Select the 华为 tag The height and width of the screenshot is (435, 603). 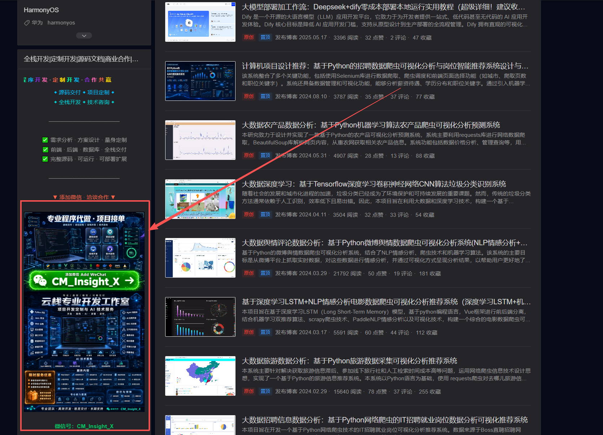coord(37,23)
